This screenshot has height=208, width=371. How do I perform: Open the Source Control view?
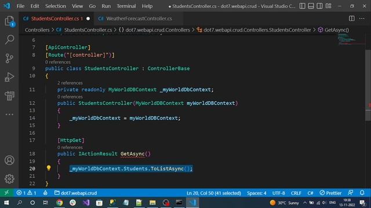[x=9, y=58]
